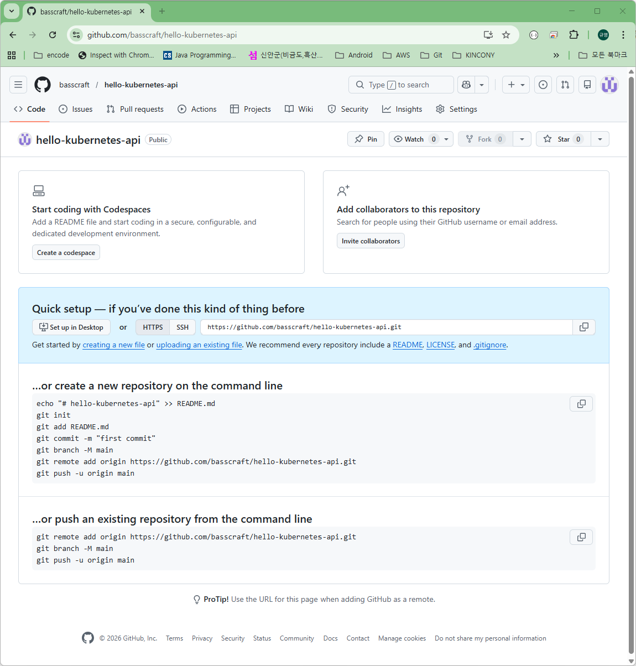Open the bookmarks apps grid icon
Screen dimensions: 636x666
12,55
